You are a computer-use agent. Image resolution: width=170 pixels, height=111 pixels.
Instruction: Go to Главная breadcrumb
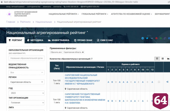click(x=11, y=22)
